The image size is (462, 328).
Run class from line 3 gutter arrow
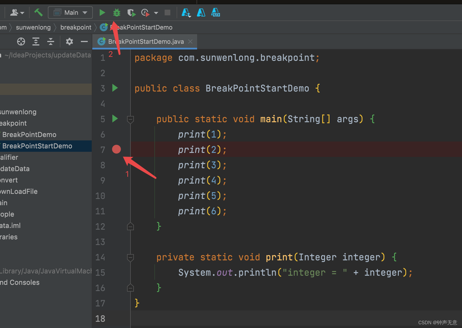coord(115,88)
